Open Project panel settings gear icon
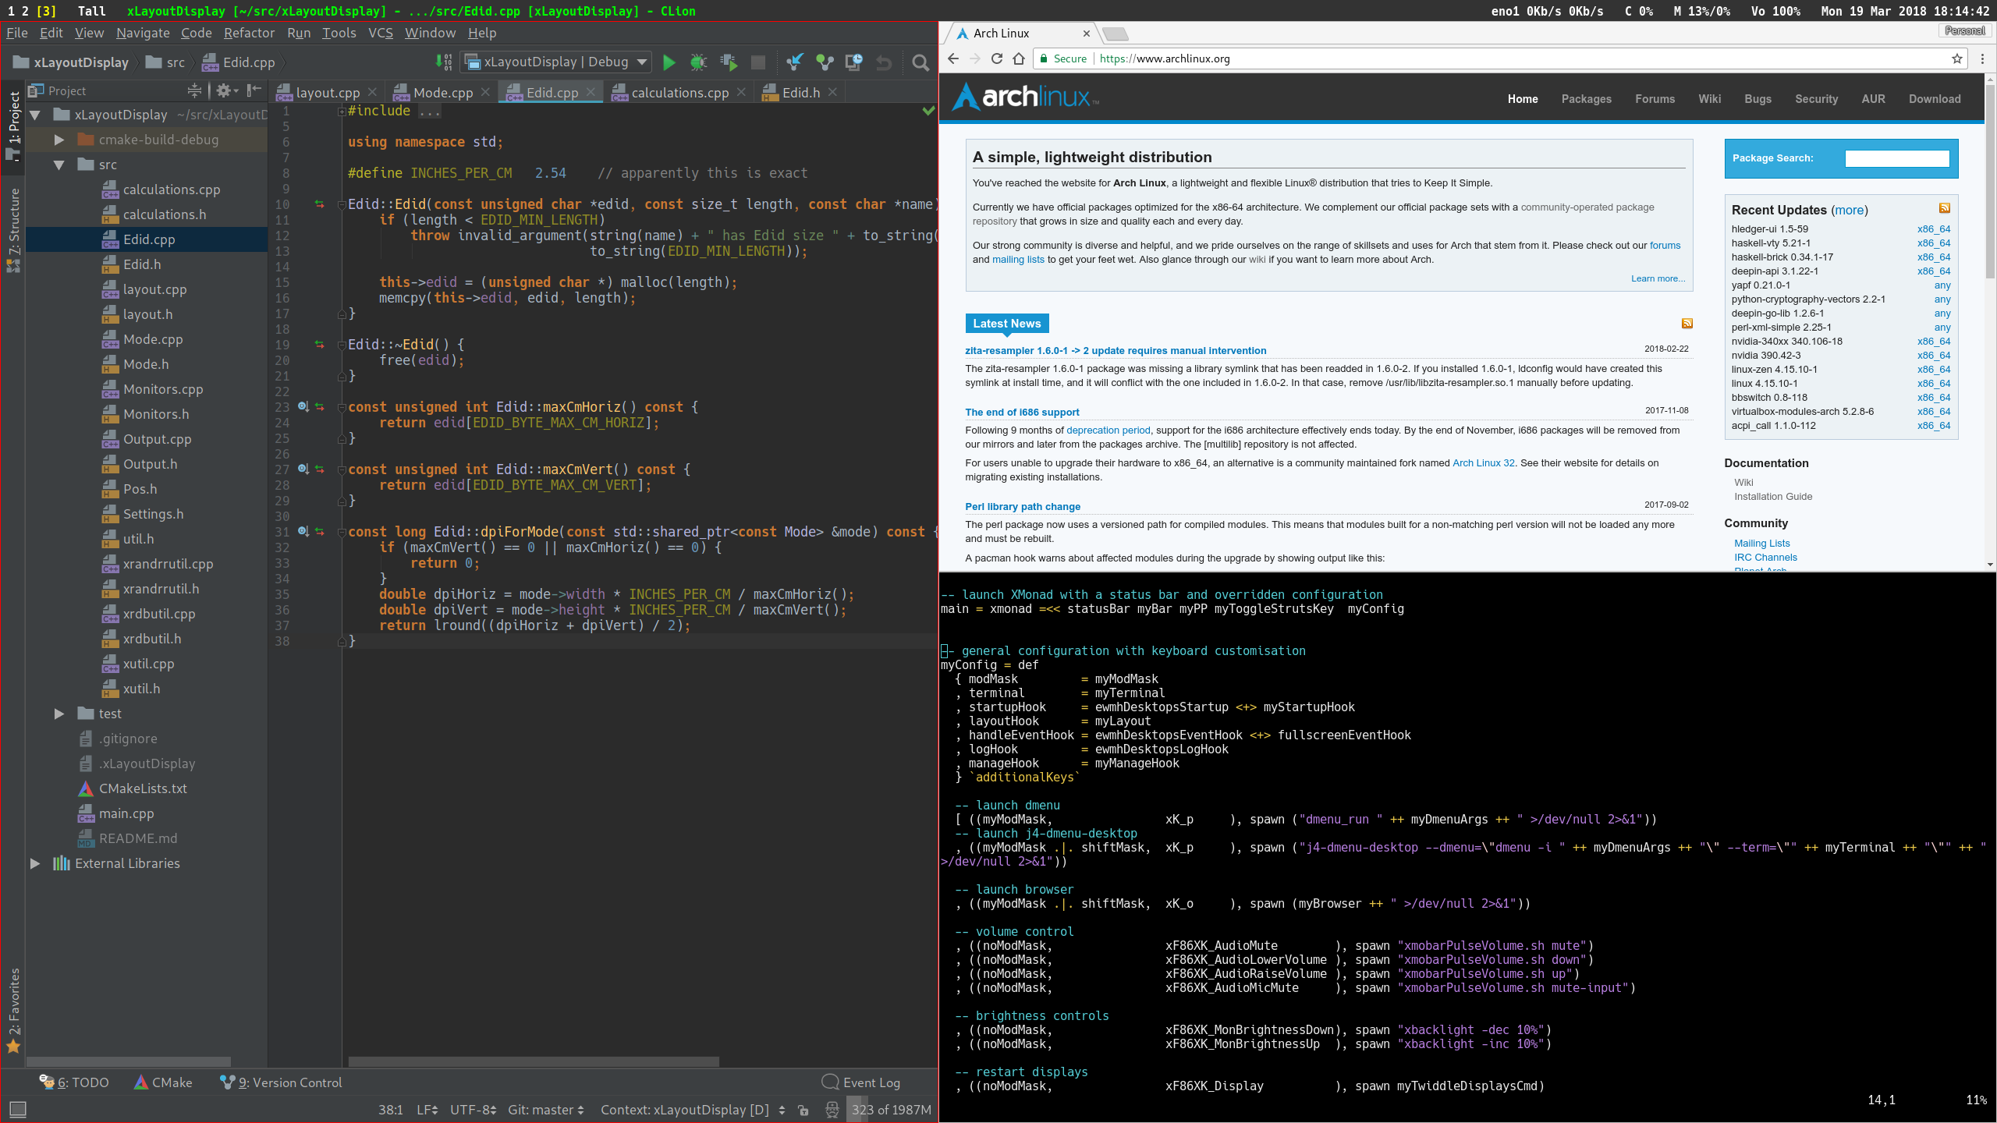1997x1123 pixels. 224,91
